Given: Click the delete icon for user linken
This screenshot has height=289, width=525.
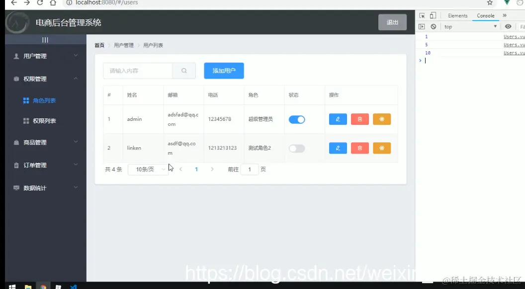Looking at the screenshot, I should [359, 148].
